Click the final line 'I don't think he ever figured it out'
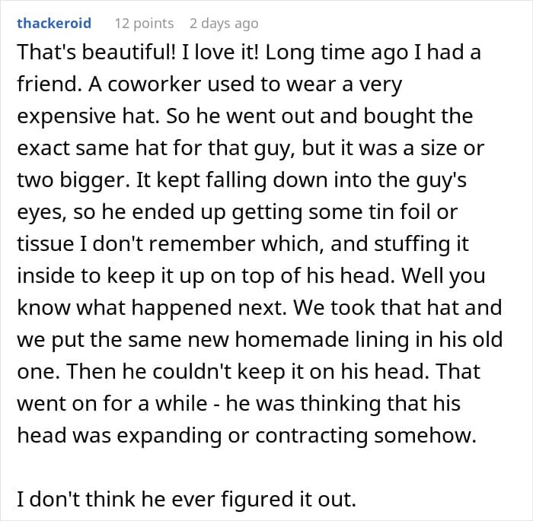This screenshot has height=521, width=533. pos(187,500)
